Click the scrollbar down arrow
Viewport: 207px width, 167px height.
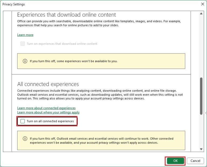[201, 149]
